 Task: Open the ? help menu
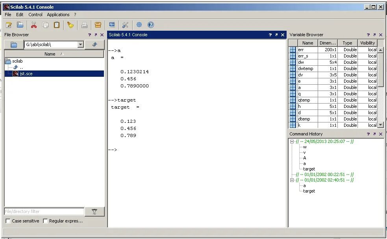pos(75,15)
